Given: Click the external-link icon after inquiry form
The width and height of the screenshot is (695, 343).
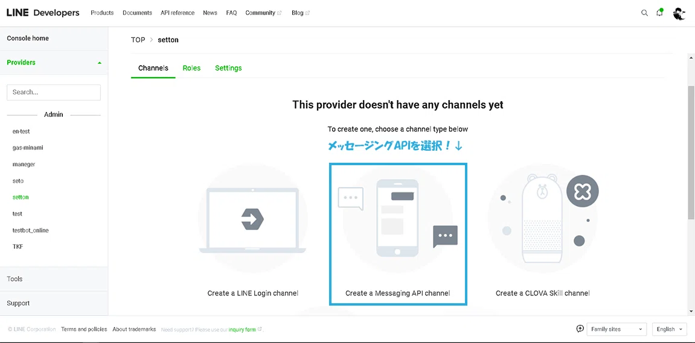Looking at the screenshot, I should [x=260, y=329].
